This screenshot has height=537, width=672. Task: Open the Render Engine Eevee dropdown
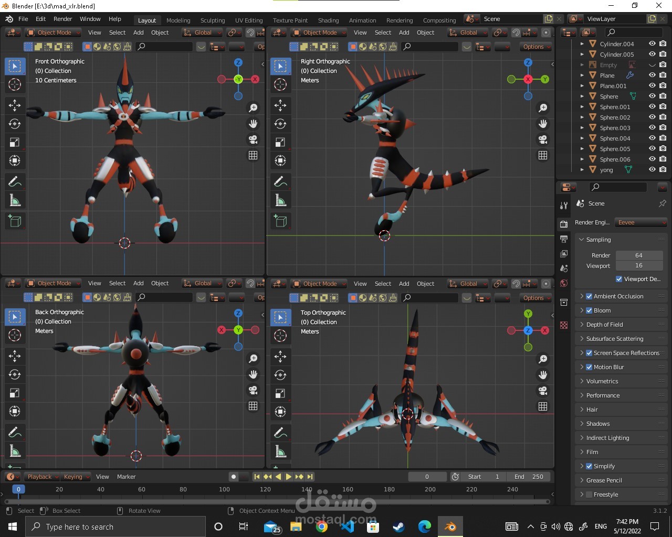pos(641,222)
